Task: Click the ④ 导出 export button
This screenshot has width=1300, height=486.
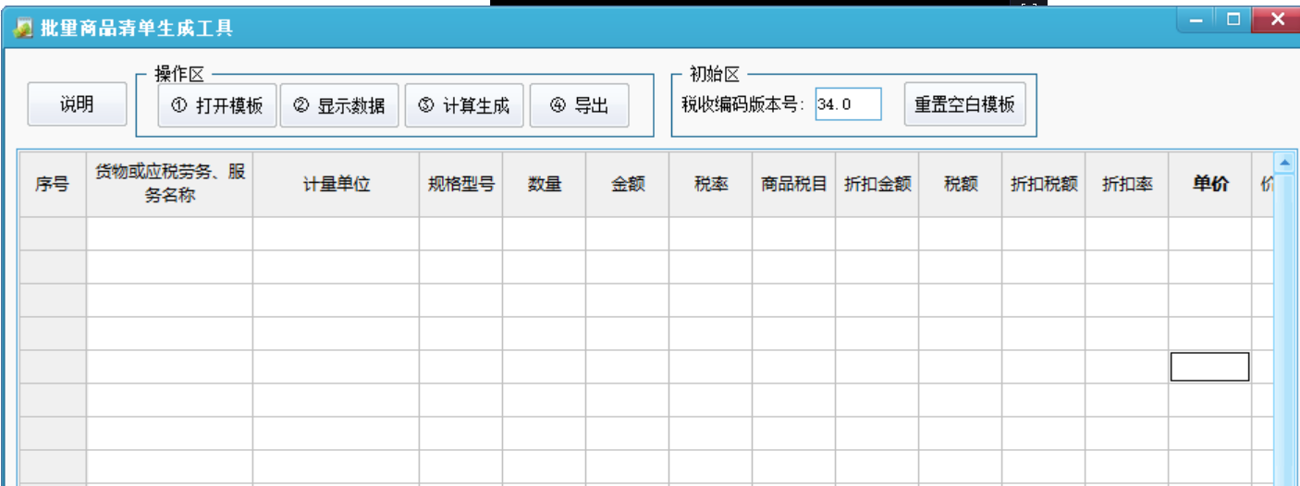Action: click(x=580, y=105)
